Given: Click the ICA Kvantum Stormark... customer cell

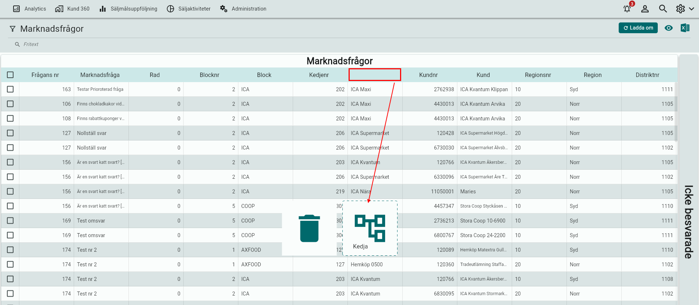Looking at the screenshot, I should 484,294.
